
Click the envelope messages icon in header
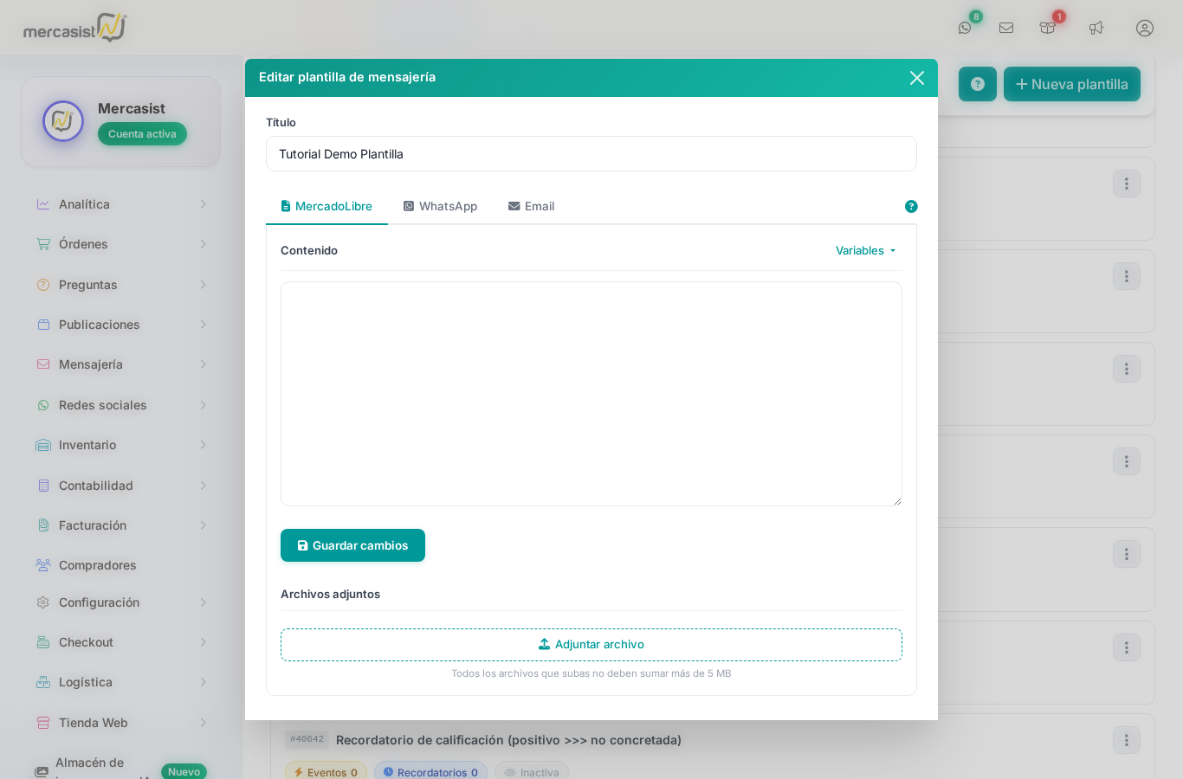[1006, 28]
